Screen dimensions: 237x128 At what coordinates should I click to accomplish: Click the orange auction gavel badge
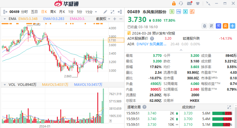192,12
